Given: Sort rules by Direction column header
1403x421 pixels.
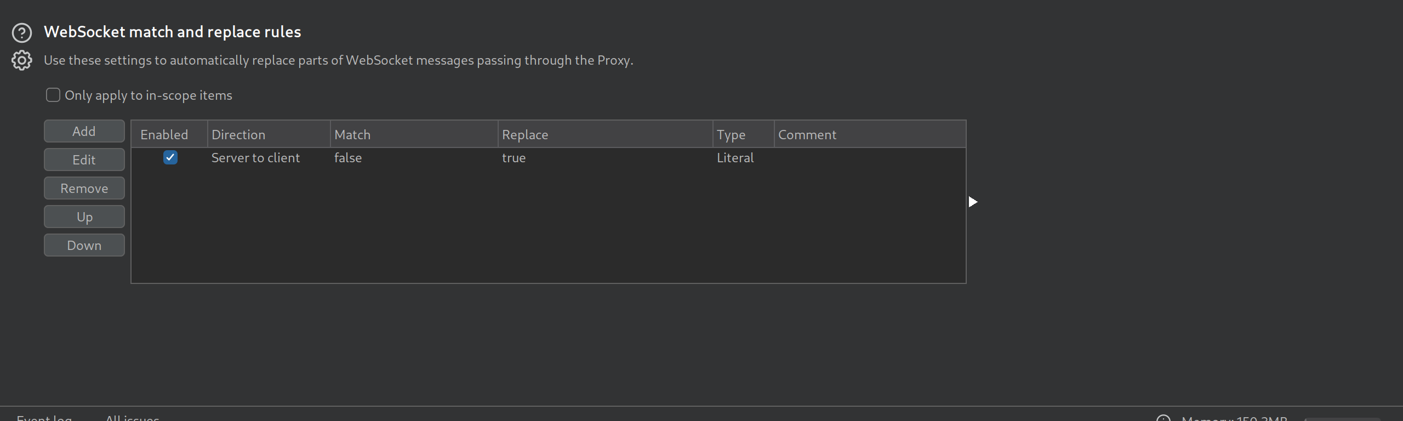Looking at the screenshot, I should [x=238, y=135].
